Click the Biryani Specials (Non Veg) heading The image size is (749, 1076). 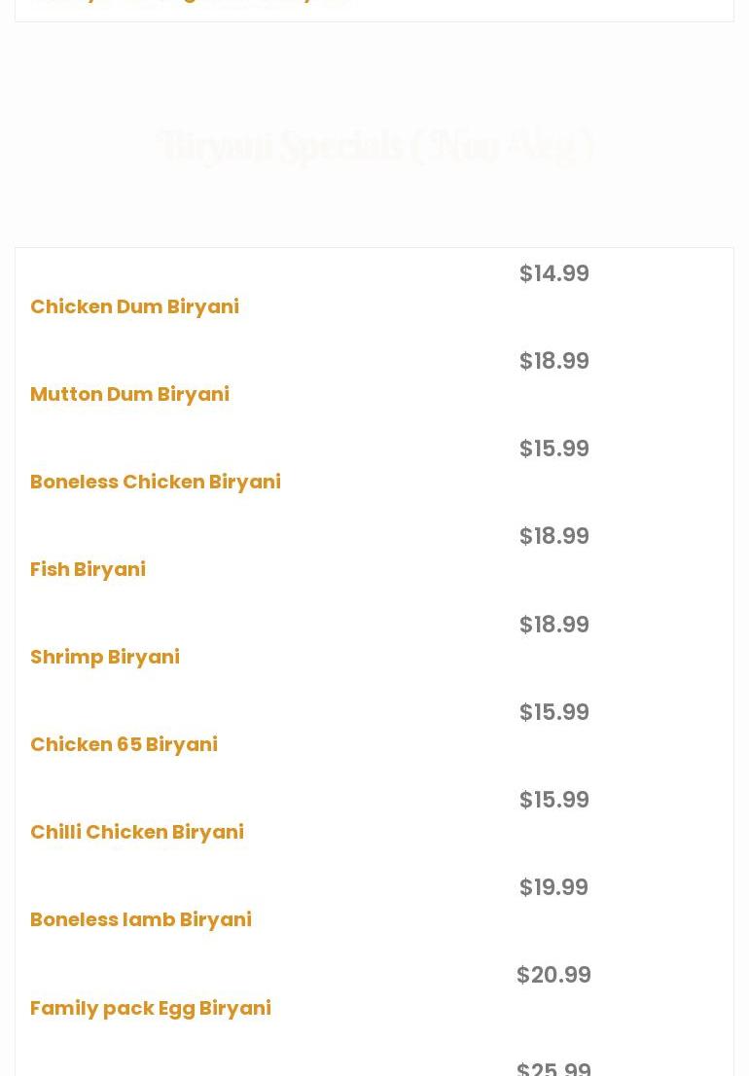[375, 146]
